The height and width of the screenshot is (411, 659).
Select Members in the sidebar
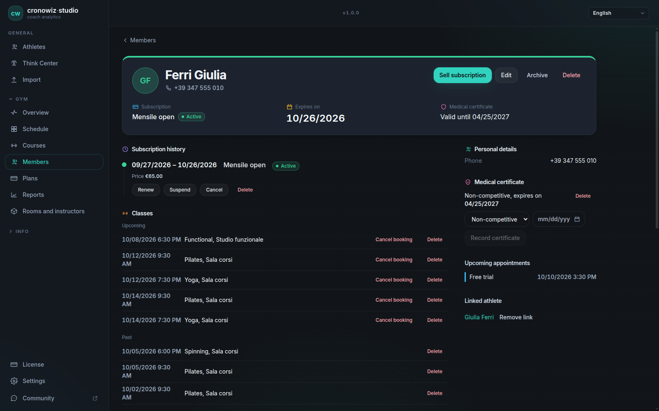pos(54,162)
